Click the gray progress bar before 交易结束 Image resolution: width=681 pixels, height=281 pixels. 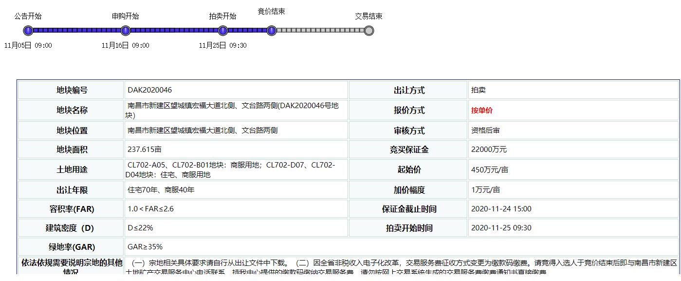[x=320, y=31]
